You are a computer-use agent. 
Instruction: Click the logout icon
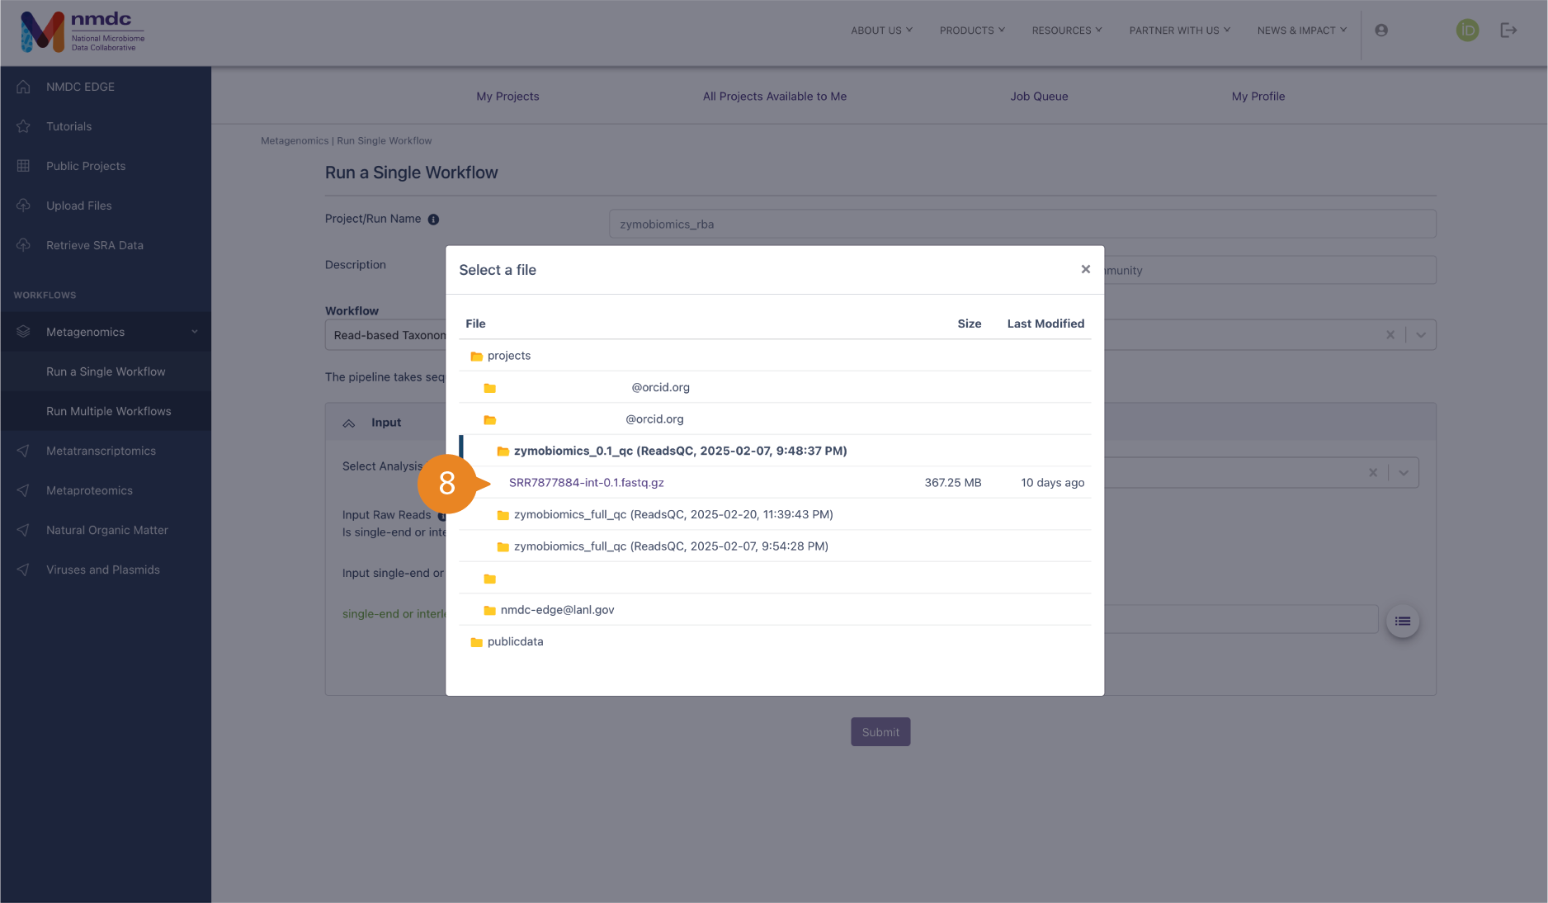[1508, 31]
